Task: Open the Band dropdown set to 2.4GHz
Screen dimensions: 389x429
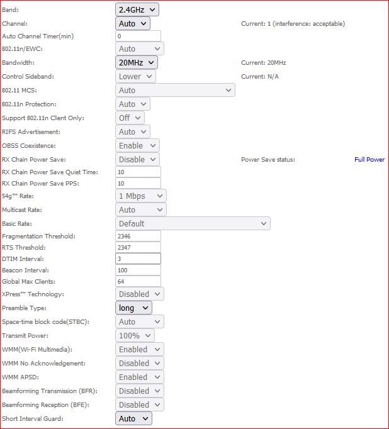Action: tap(137, 9)
